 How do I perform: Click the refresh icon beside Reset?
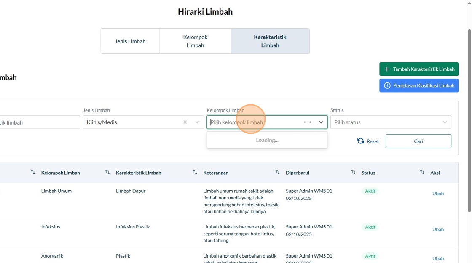coord(360,141)
